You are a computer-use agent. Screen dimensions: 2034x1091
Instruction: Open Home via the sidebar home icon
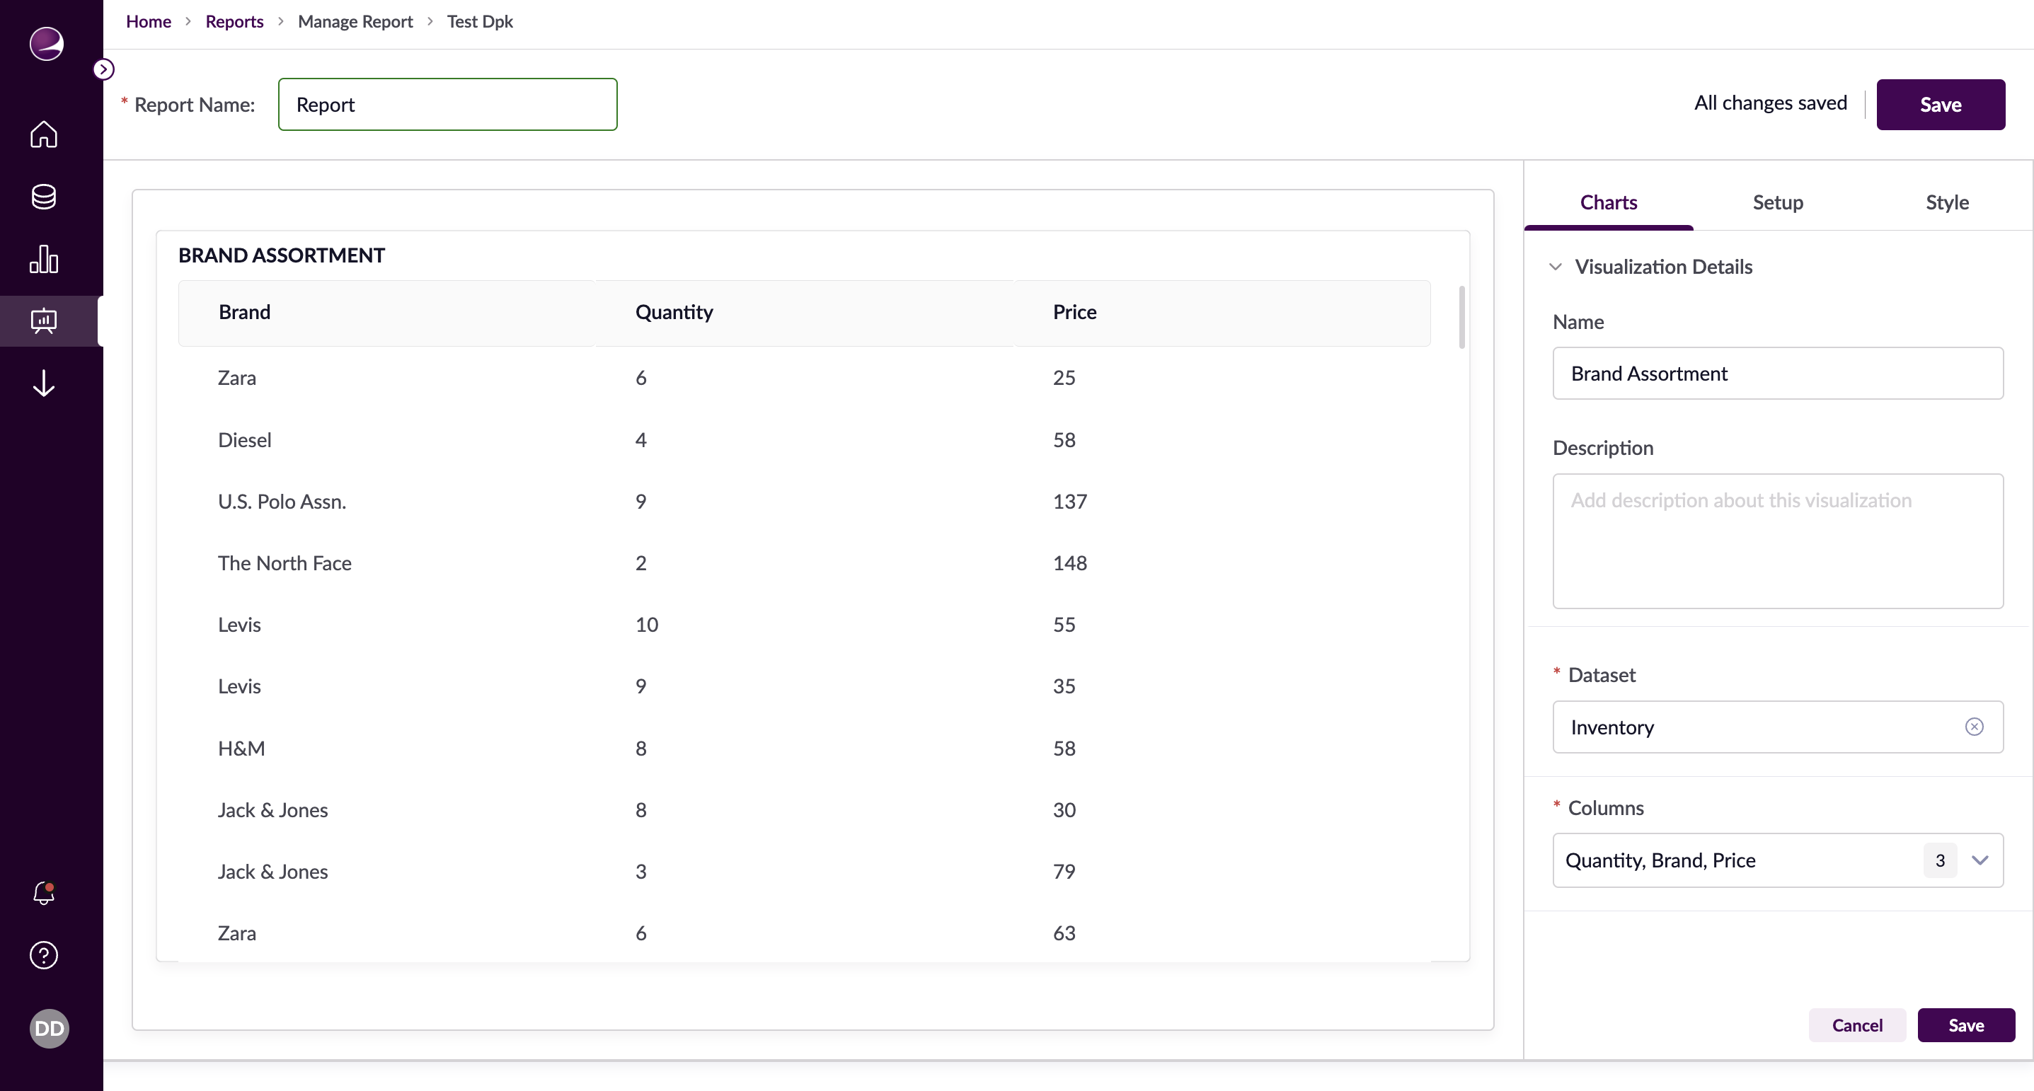tap(44, 135)
